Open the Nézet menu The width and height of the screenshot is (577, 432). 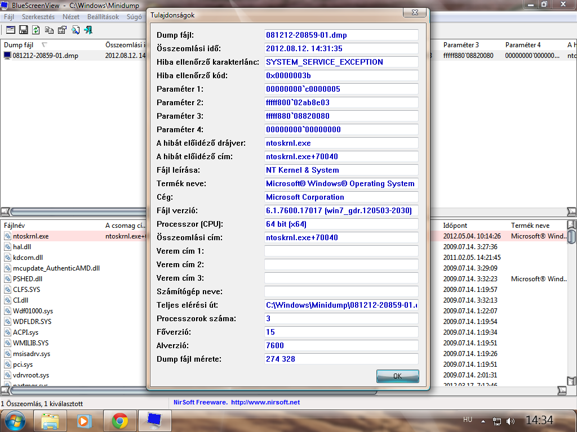click(x=71, y=17)
